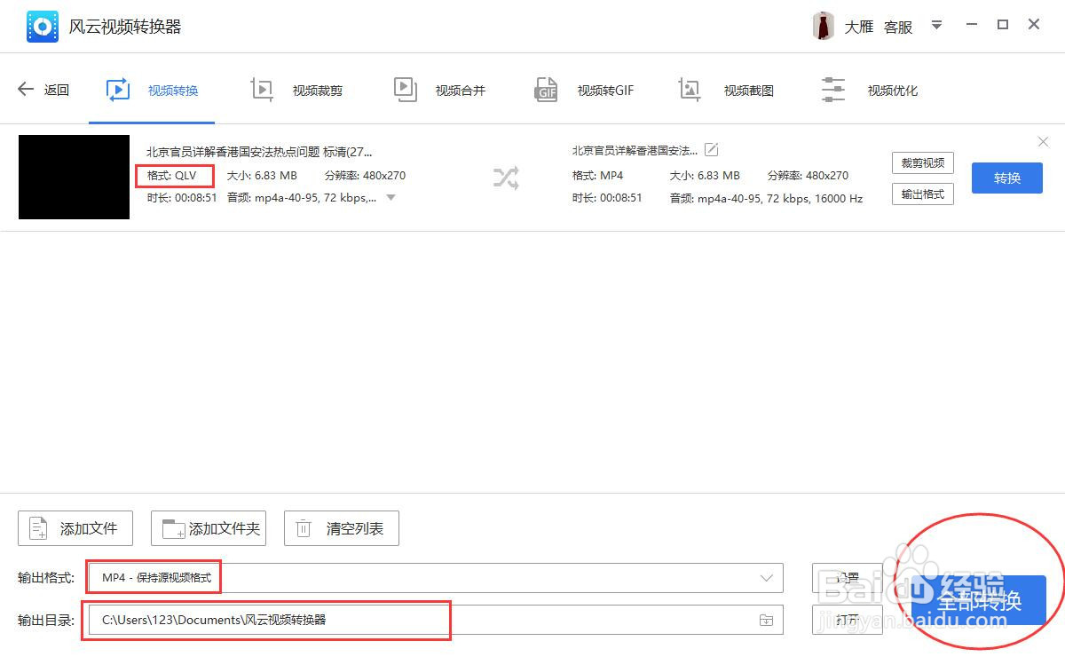This screenshot has height=657, width=1065.
Task: Click the 全部转换 button
Action: [979, 600]
